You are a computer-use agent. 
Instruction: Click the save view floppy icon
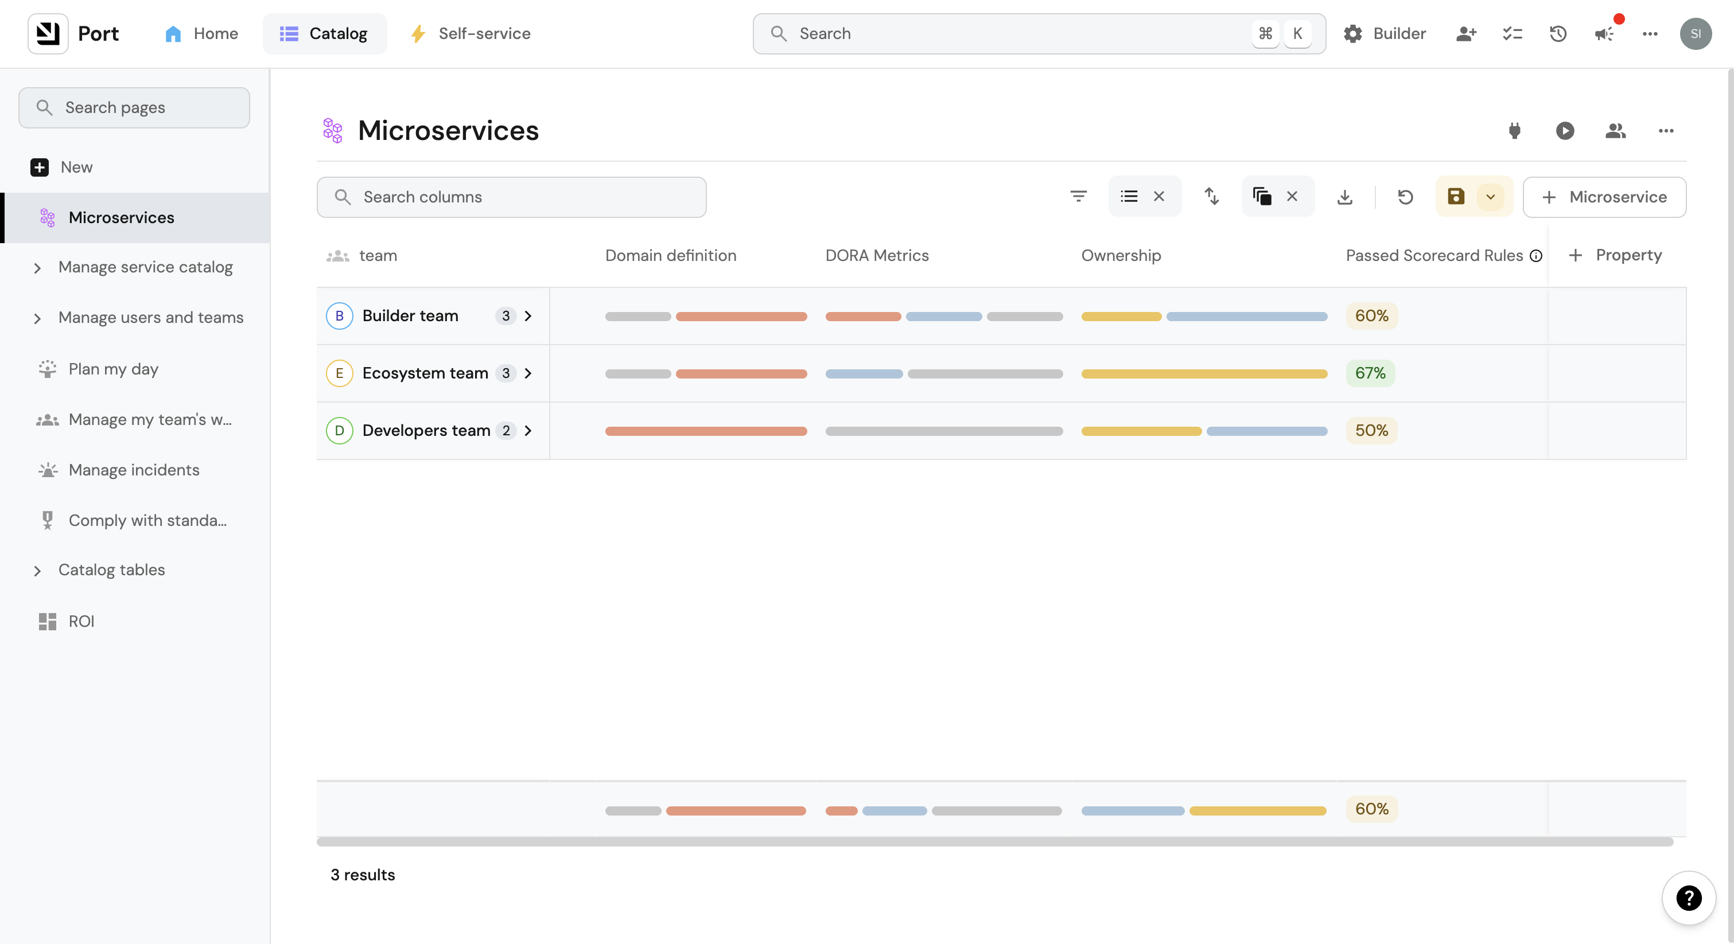pyautogui.click(x=1456, y=197)
